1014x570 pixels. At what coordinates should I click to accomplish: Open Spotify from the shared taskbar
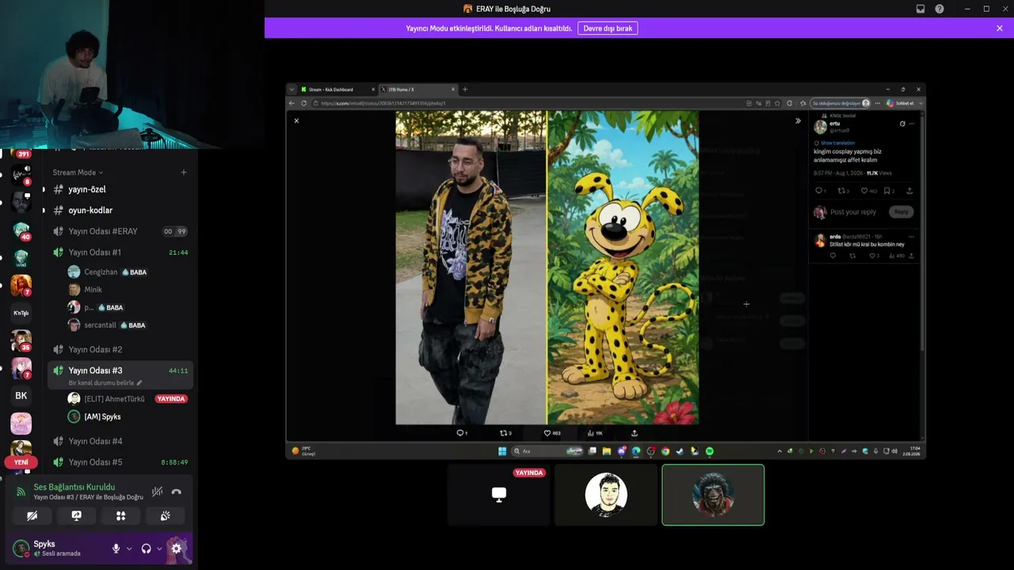pyautogui.click(x=710, y=451)
